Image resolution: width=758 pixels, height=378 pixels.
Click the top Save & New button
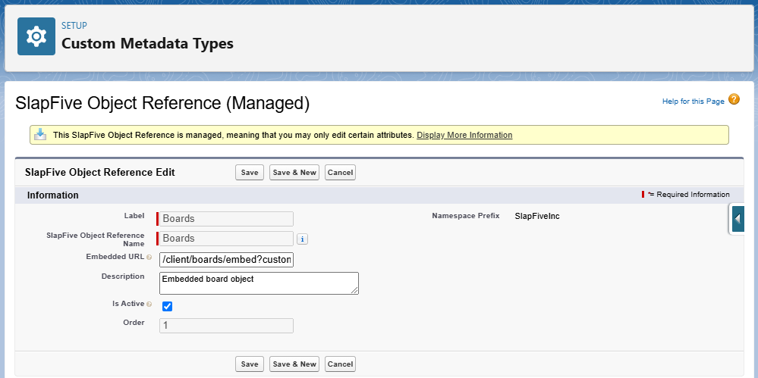pos(294,173)
